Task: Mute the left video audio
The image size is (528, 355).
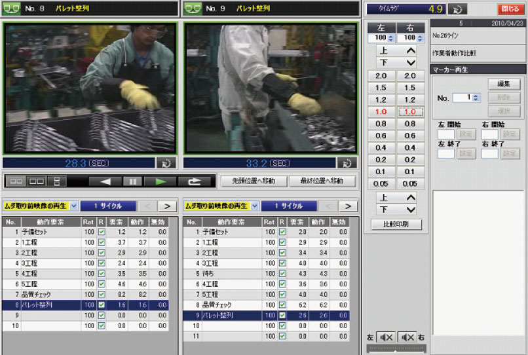Action: (x=386, y=337)
